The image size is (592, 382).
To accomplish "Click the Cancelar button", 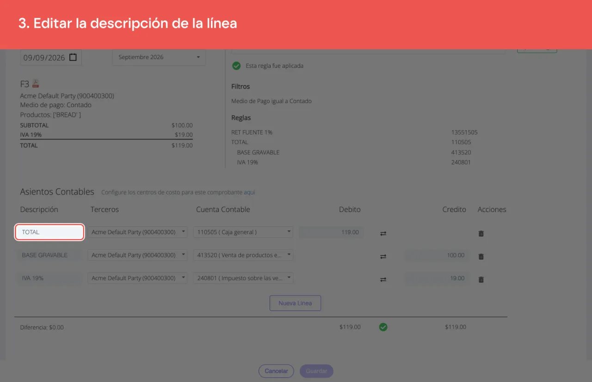I will coord(276,371).
